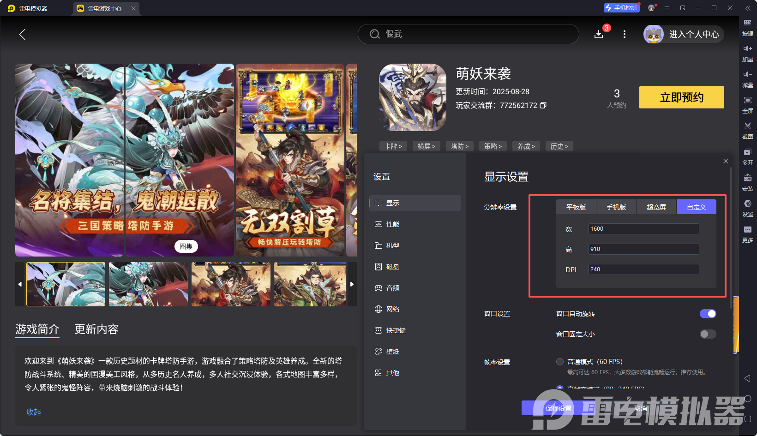The width and height of the screenshot is (757, 436).
Task: Select the 自定义 resolution tab
Action: (x=697, y=207)
